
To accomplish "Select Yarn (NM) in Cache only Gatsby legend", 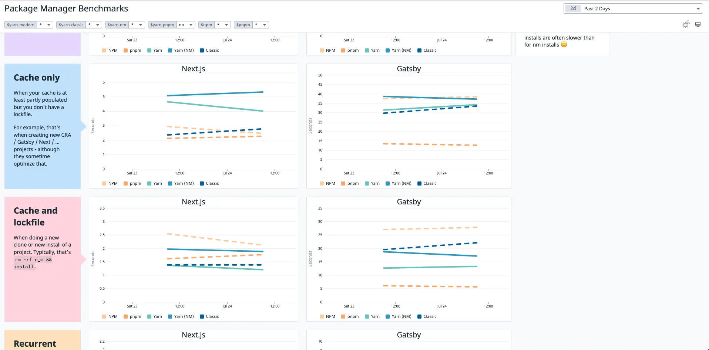I will (399, 183).
